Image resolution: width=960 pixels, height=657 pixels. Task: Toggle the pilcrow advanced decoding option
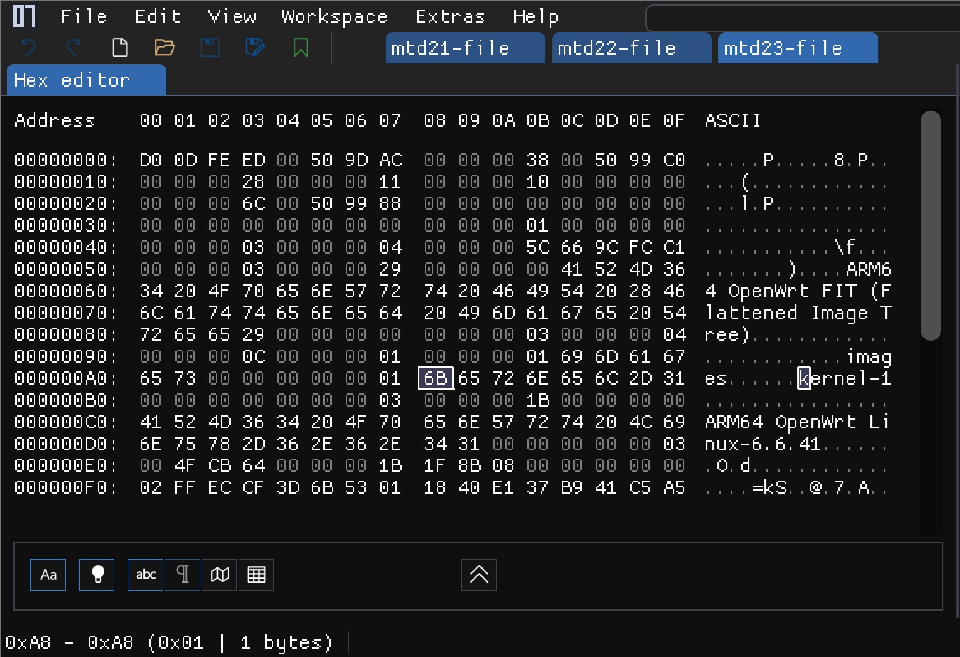point(183,575)
